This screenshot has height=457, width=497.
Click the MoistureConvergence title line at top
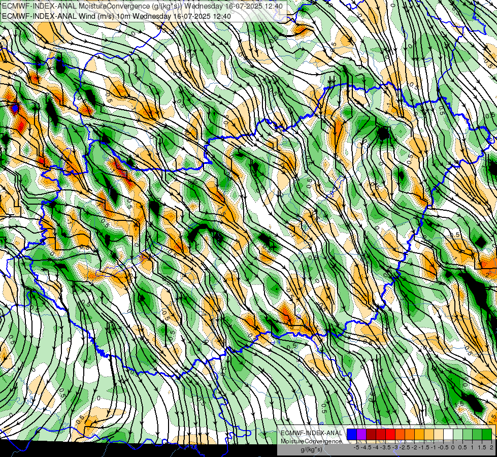point(142,6)
